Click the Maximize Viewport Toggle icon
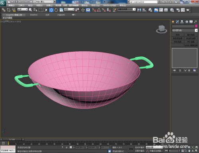The height and width of the screenshot is (153, 199). click(196, 151)
